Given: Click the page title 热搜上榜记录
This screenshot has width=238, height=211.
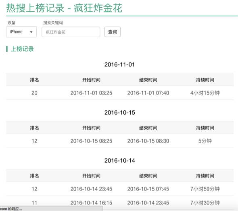Looking at the screenshot, I should tap(35, 8).
